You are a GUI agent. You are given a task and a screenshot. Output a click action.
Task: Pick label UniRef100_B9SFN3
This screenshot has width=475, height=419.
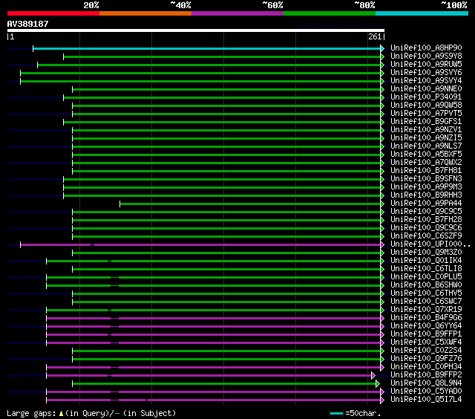[426, 179]
